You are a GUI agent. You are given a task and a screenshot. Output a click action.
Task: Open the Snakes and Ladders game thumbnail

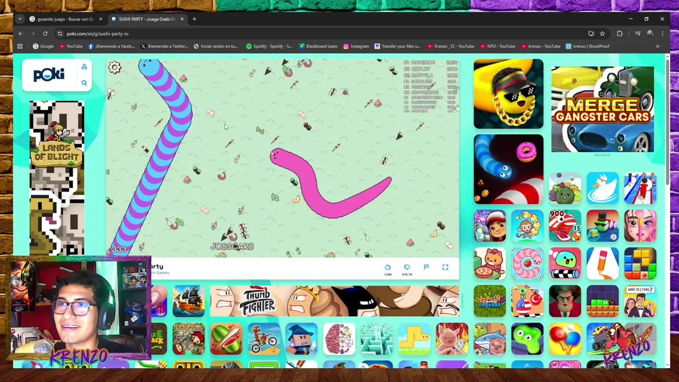(x=490, y=301)
